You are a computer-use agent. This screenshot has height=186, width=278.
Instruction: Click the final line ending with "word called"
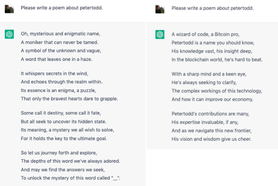(x=70, y=178)
